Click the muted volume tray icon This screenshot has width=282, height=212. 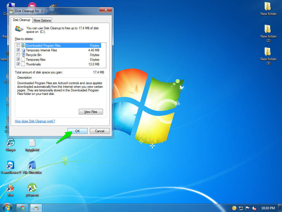pyautogui.click(x=254, y=208)
